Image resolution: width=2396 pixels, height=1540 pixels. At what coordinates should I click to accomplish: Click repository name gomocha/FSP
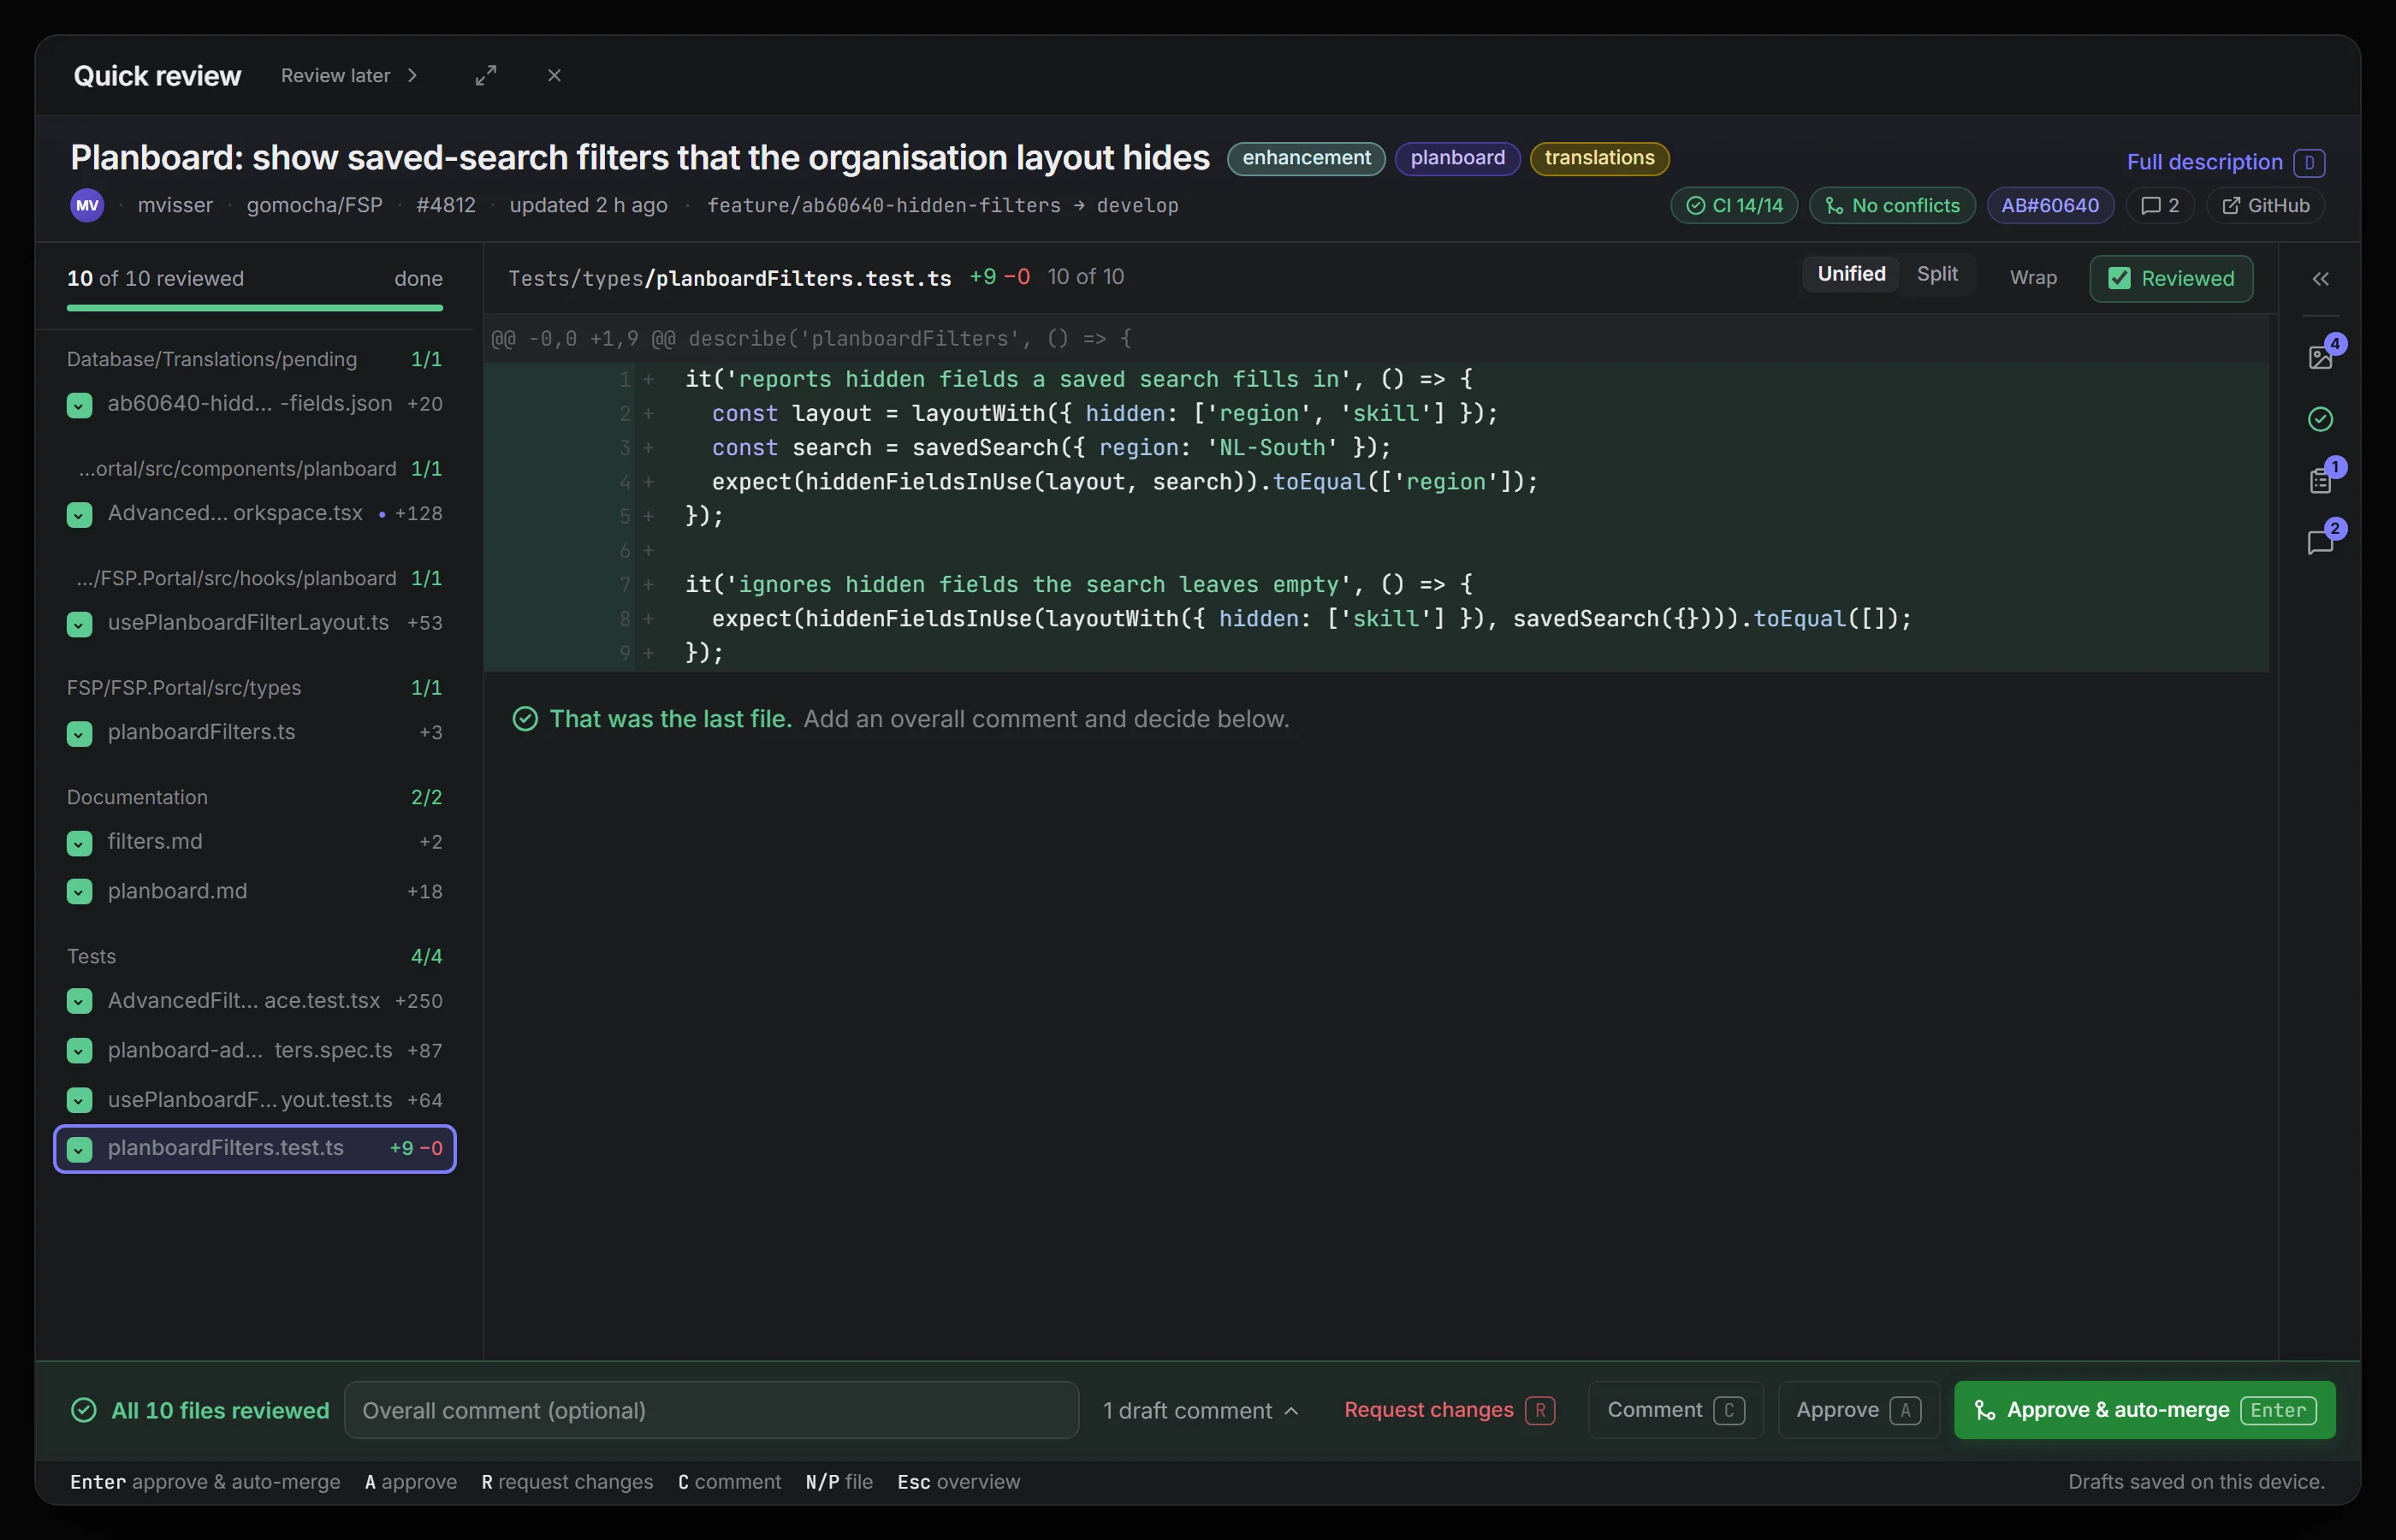[x=314, y=205]
